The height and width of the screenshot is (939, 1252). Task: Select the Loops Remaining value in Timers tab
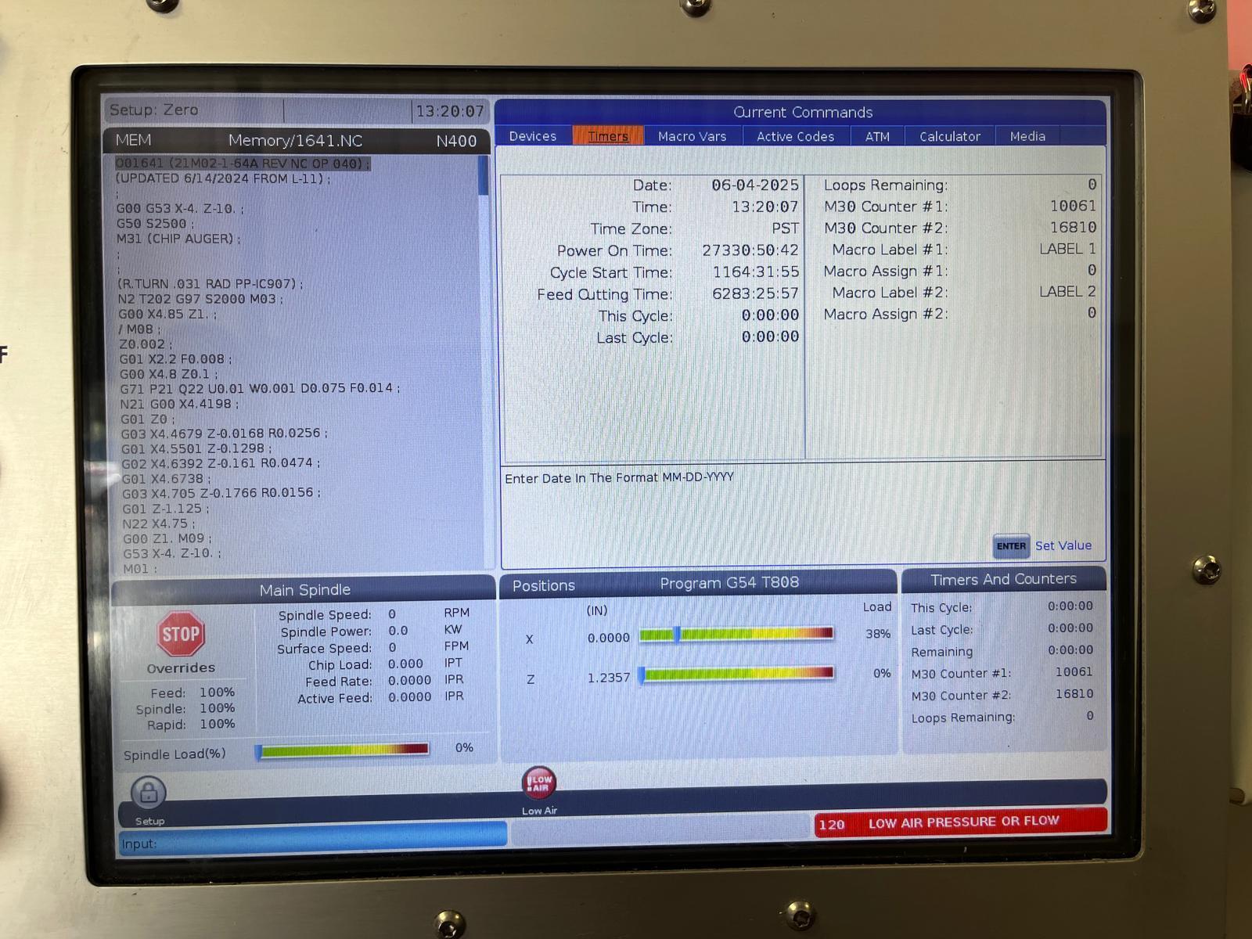click(1092, 184)
